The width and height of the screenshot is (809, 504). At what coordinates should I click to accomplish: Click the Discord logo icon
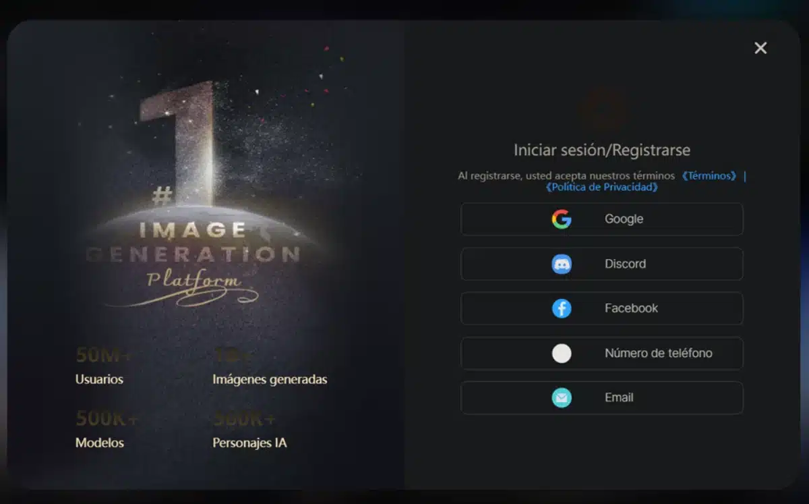[x=562, y=264]
